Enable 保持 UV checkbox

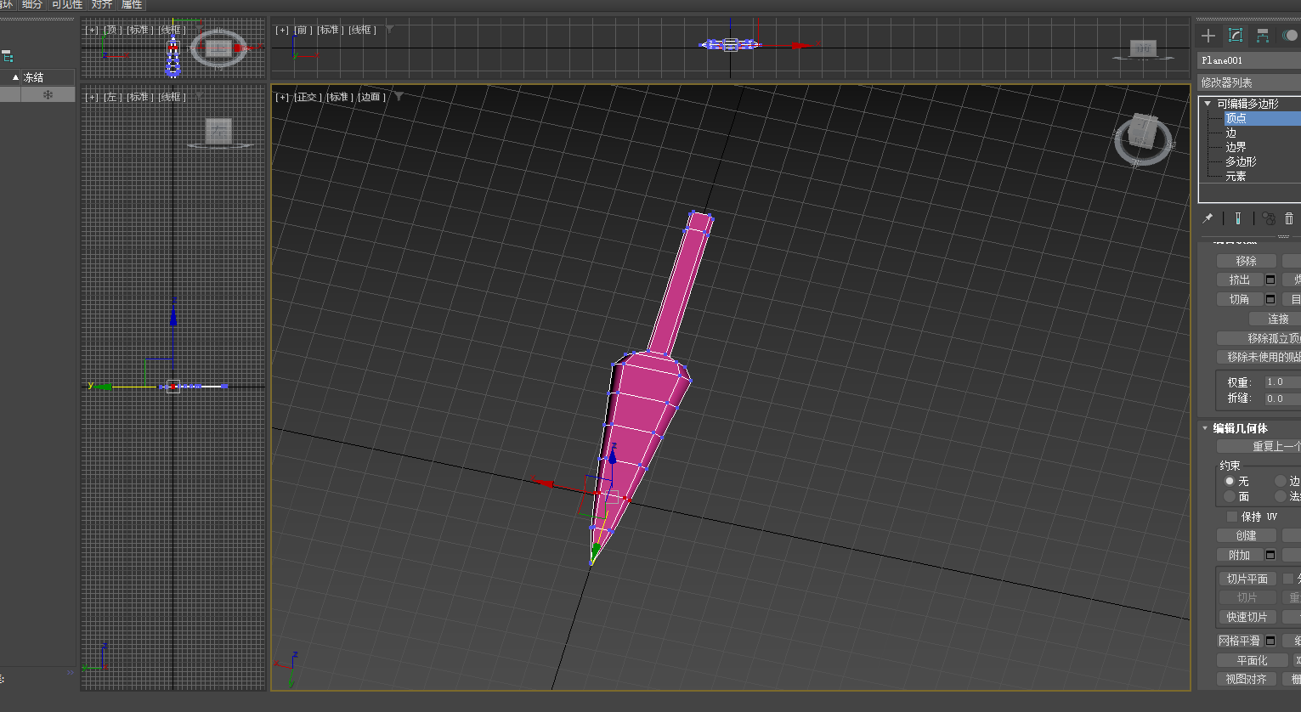click(x=1232, y=517)
